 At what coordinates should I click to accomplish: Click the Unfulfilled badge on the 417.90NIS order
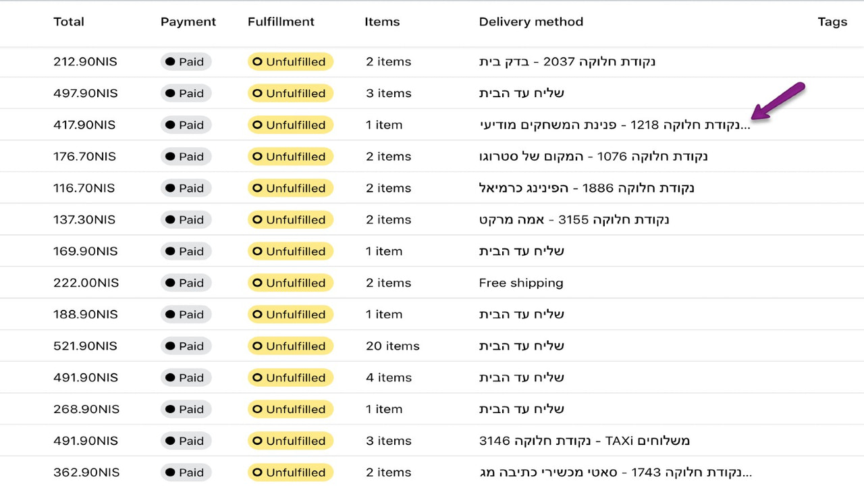(x=290, y=125)
